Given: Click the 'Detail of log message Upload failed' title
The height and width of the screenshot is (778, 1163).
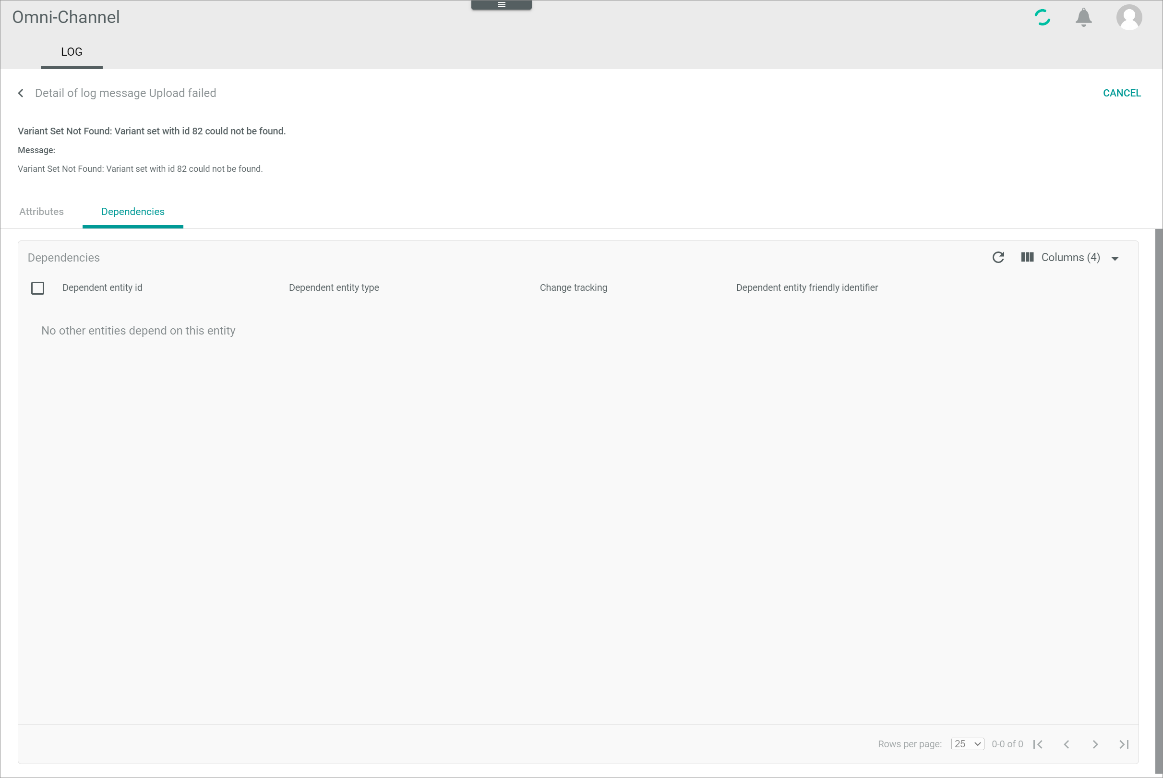Looking at the screenshot, I should pos(126,93).
